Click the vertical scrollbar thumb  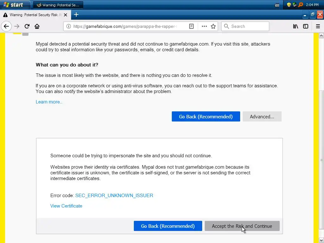coord(321,160)
